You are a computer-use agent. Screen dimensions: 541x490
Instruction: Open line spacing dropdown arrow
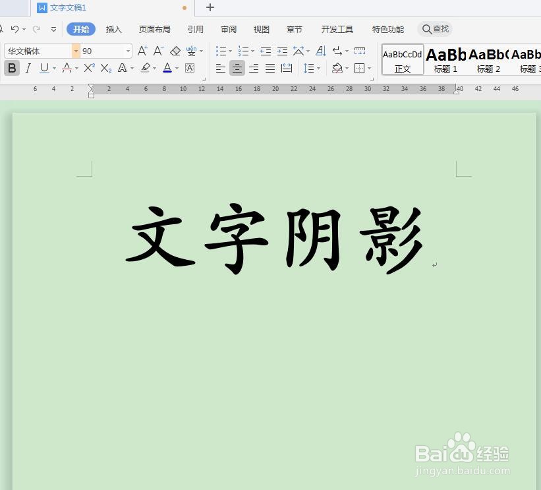coord(318,69)
